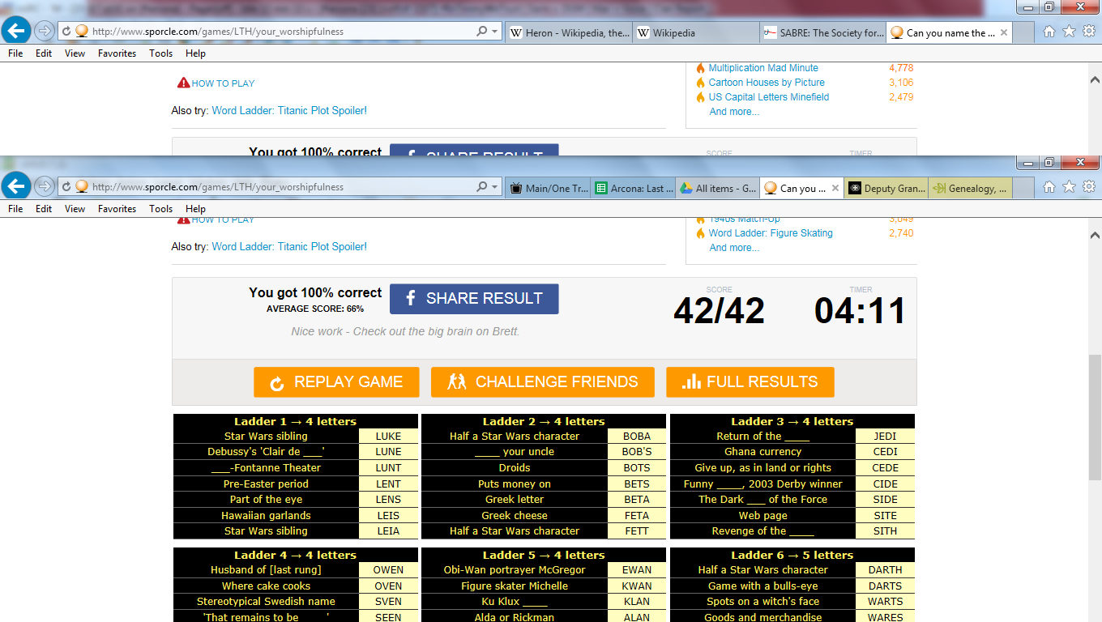The image size is (1102, 622).
Task: Open the Multiplication Mad Minute link
Action: (763, 68)
